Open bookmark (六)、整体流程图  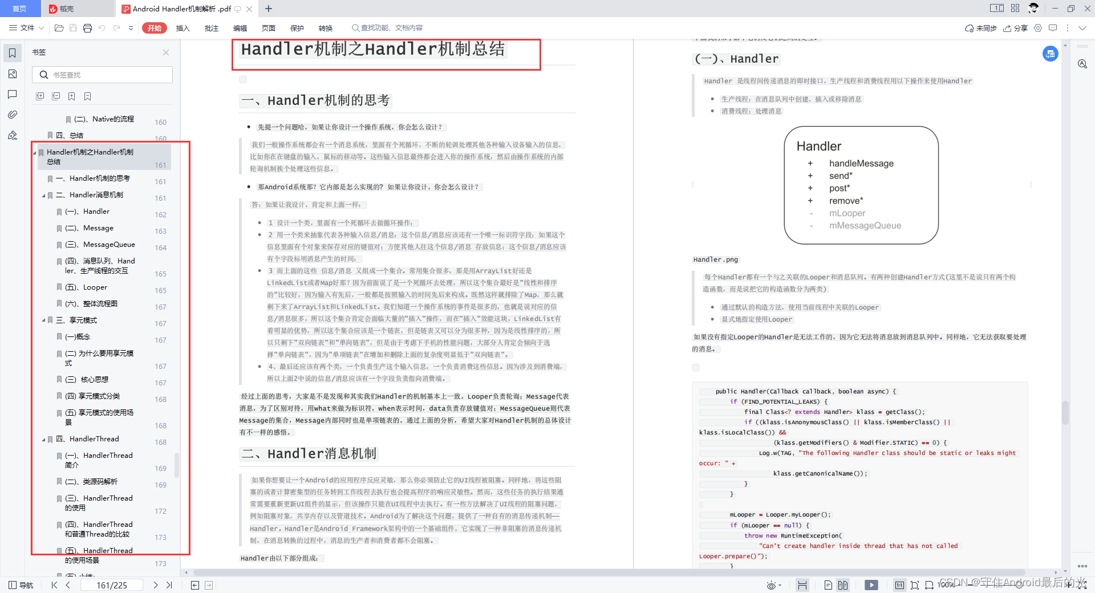(x=91, y=304)
